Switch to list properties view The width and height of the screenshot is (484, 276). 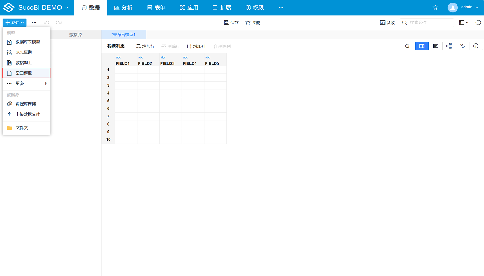pos(435,46)
